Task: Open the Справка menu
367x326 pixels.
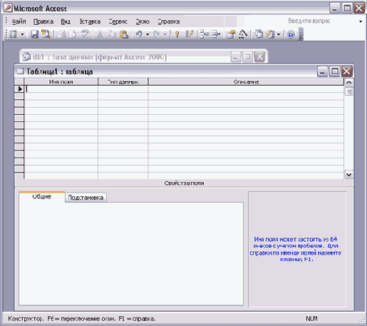Action: click(169, 21)
